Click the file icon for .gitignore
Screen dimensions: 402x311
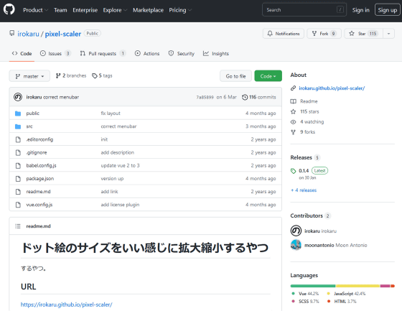tap(18, 152)
